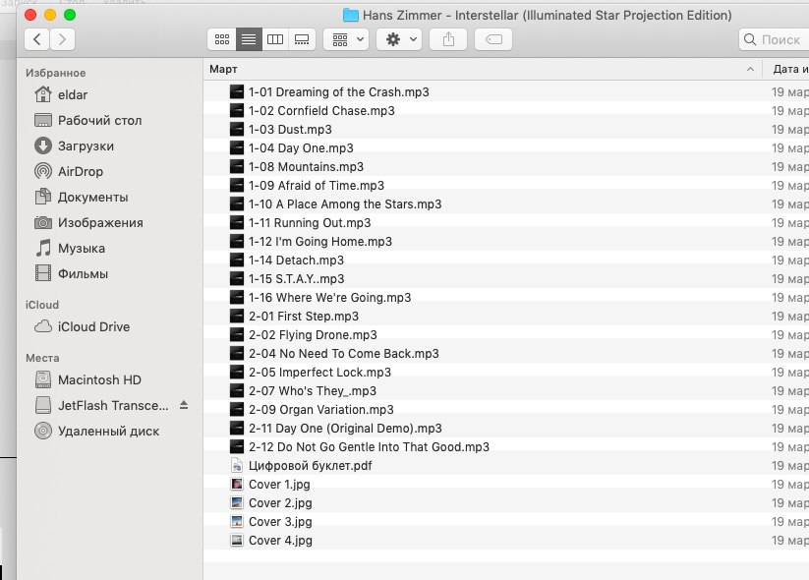Click the Дата column header
The image size is (809, 580).
pyautogui.click(x=785, y=69)
